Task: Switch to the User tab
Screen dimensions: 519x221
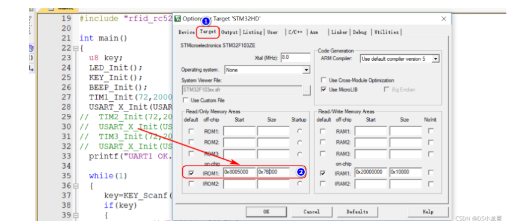Action: (x=272, y=32)
